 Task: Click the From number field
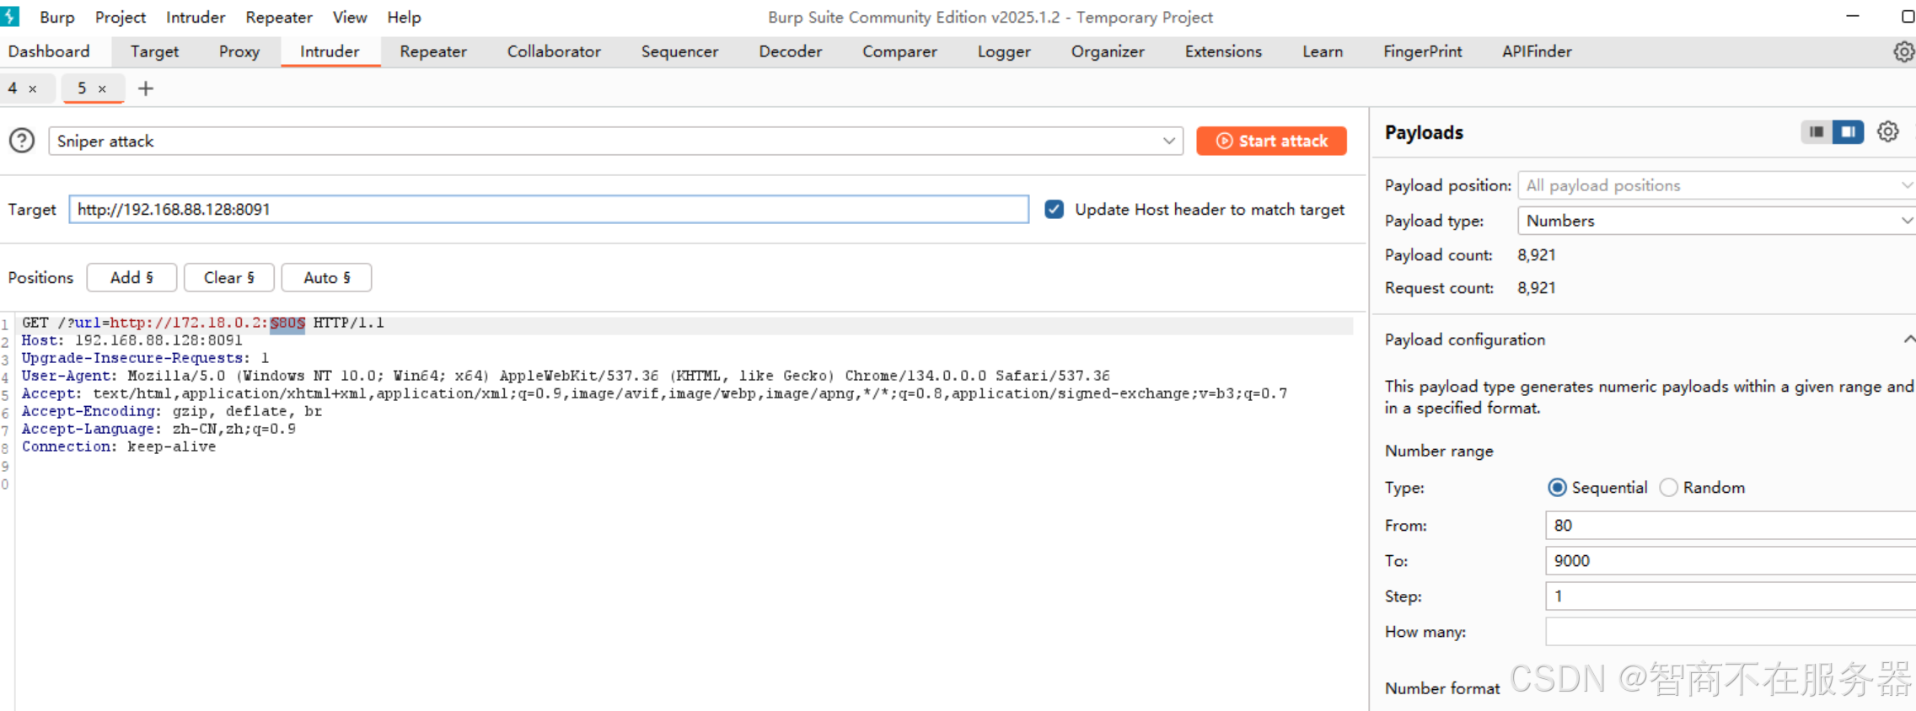[x=1731, y=525]
